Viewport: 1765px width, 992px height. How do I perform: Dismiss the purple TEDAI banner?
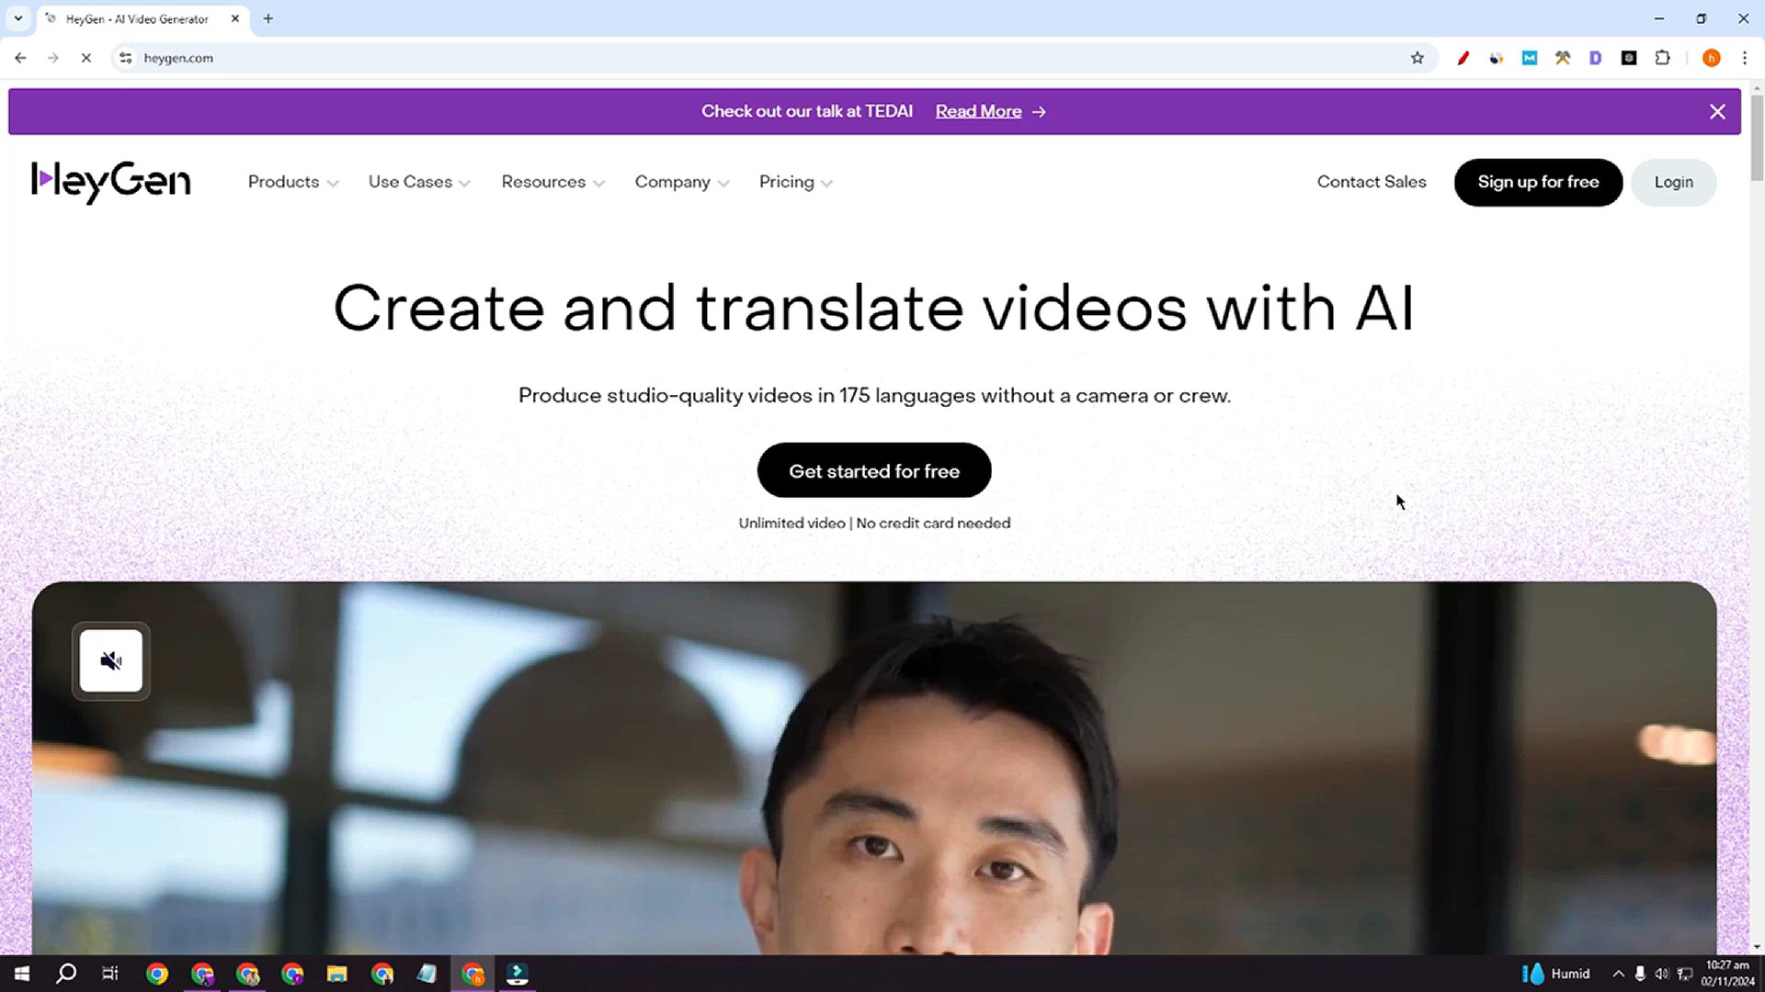point(1717,111)
